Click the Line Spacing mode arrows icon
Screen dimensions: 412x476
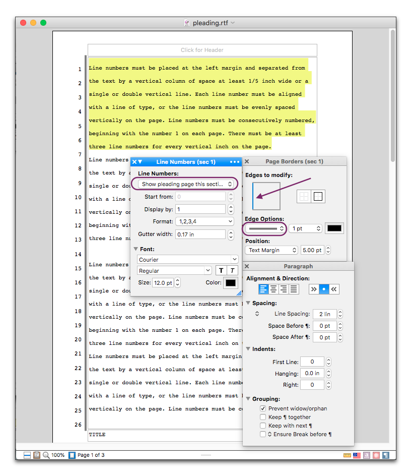point(257,314)
